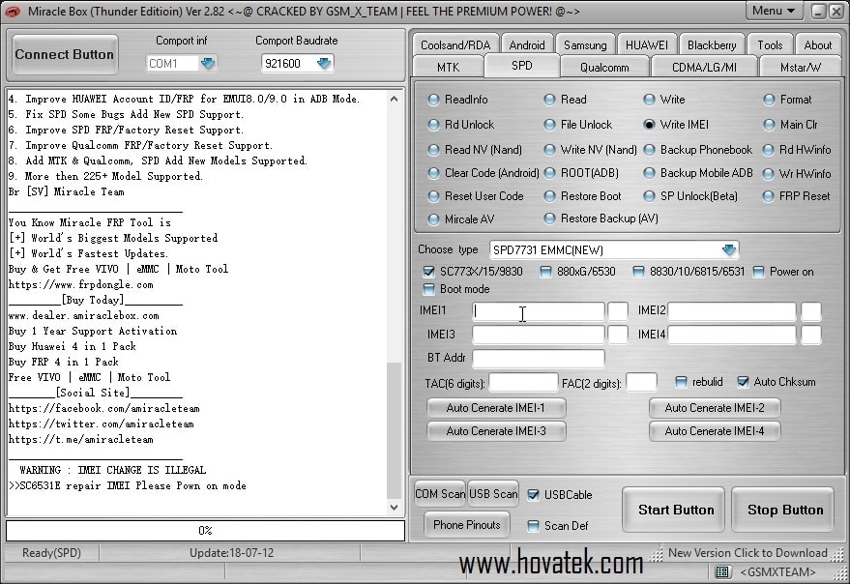
Task: Open the CDMA/LG/MI tab
Action: coord(704,68)
